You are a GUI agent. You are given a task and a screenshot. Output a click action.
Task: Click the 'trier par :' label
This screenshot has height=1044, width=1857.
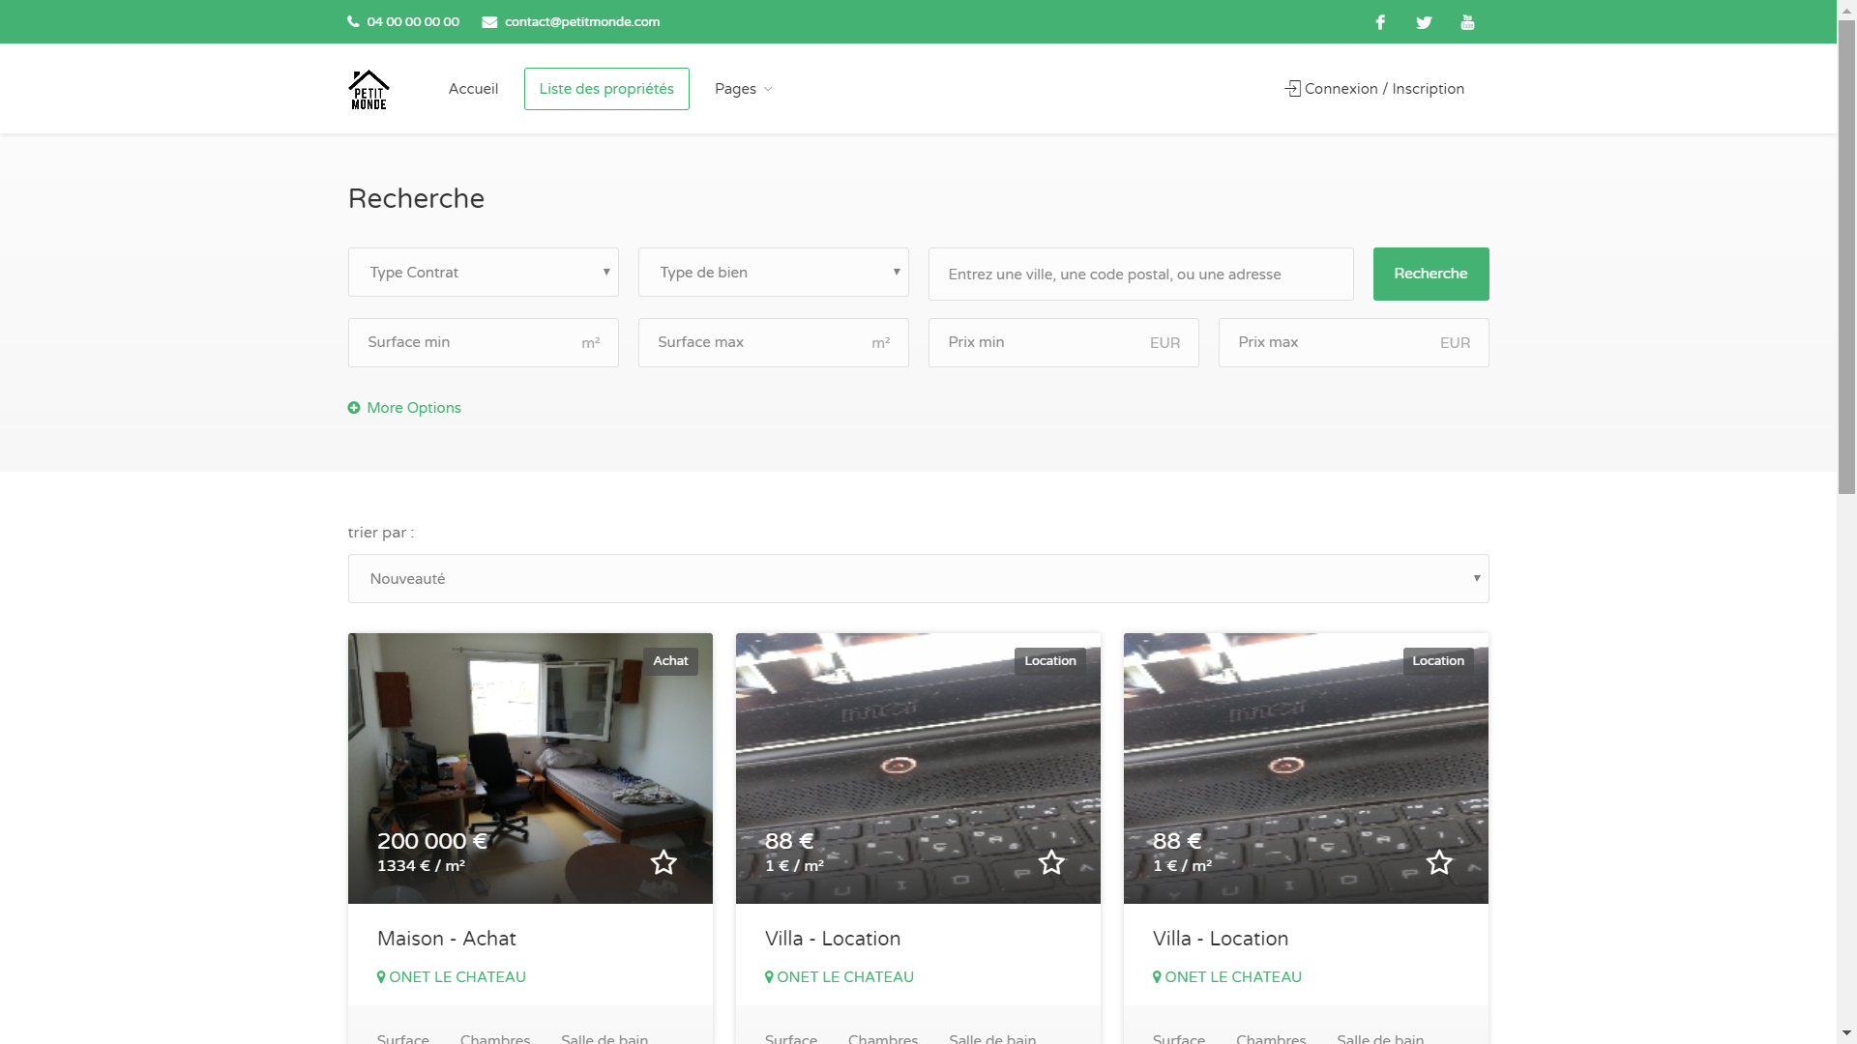(x=381, y=533)
